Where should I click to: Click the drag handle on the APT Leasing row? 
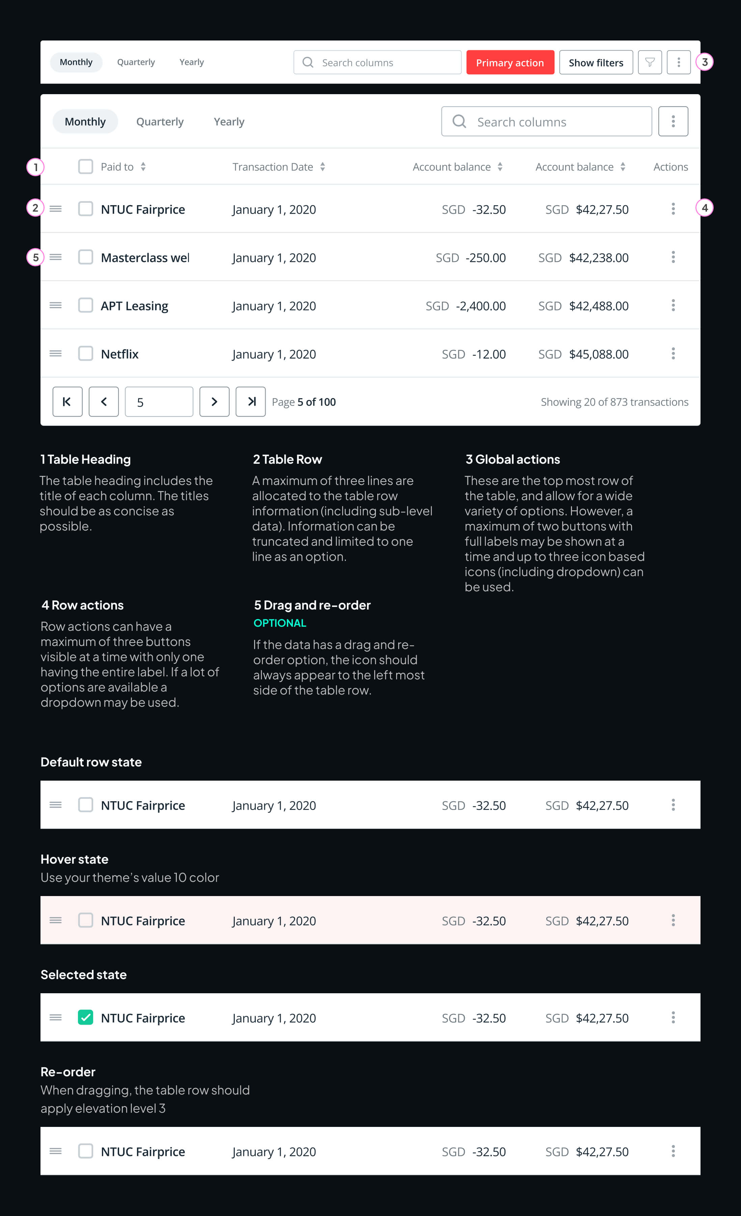55,305
